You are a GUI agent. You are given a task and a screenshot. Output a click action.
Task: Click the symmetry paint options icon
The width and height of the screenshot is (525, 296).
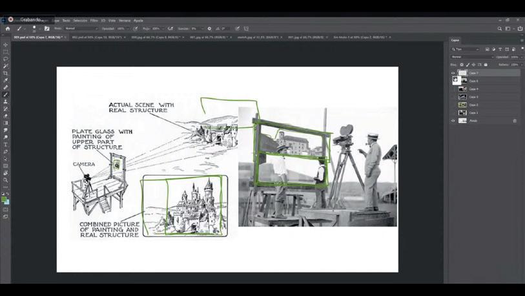(x=246, y=28)
